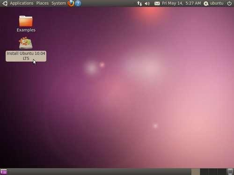Click the Ubuntu logo beside Applications
Viewport: 234px width, 175px height.
pos(5,3)
